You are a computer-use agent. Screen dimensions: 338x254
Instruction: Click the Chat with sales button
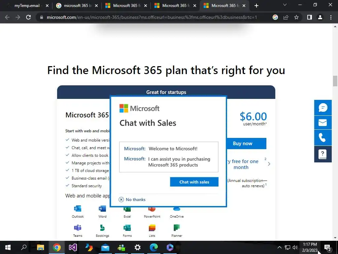click(x=194, y=182)
